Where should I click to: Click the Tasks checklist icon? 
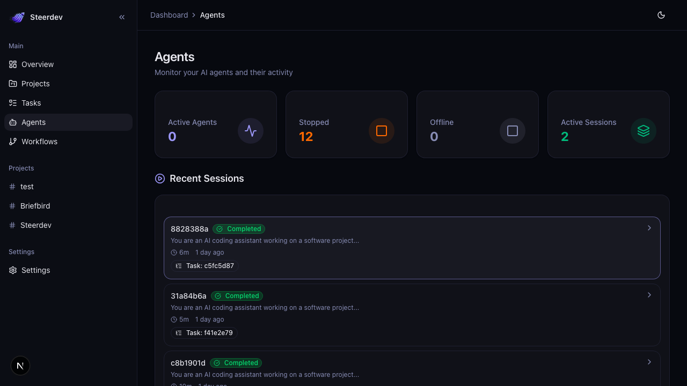[x=13, y=102]
